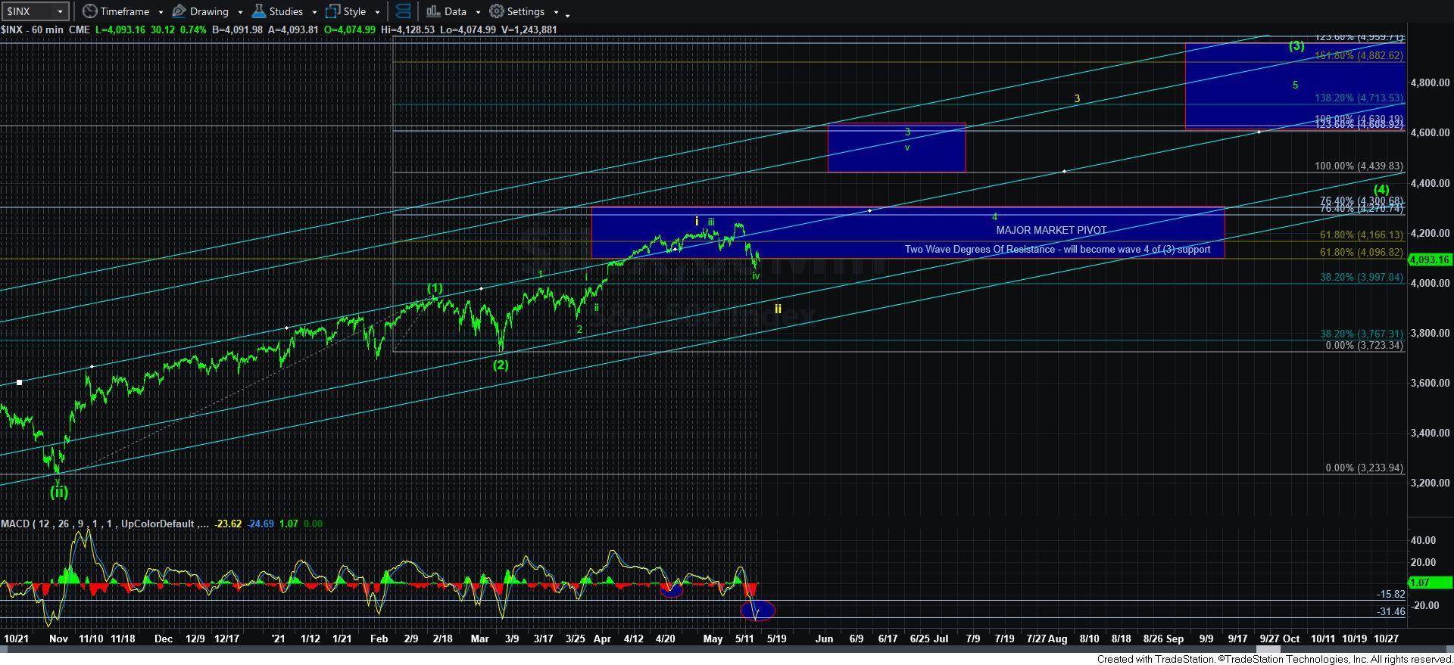Click the green 4,093.16 current price label
The height and width of the screenshot is (665, 1454).
pos(1429,259)
